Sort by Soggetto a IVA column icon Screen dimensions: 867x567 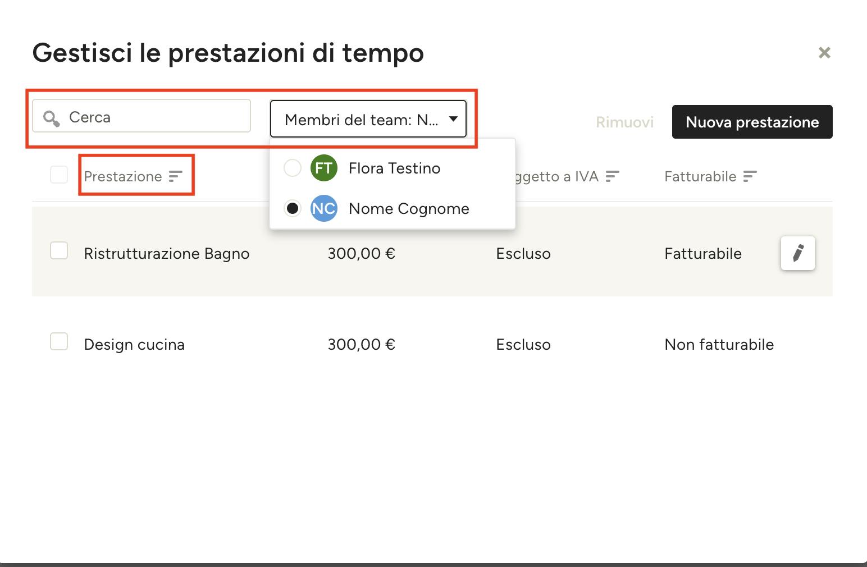tap(612, 176)
